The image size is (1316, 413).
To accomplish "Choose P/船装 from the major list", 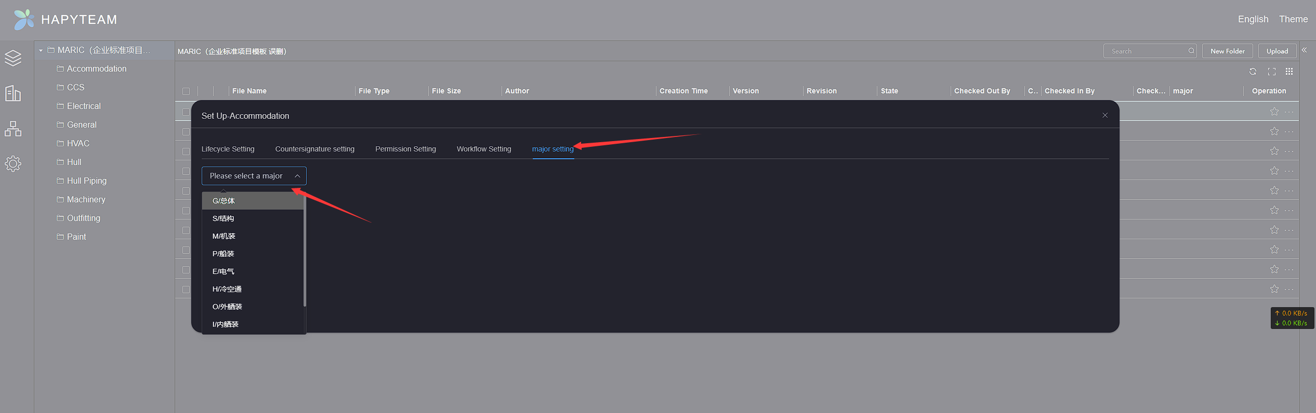I will pyautogui.click(x=253, y=254).
